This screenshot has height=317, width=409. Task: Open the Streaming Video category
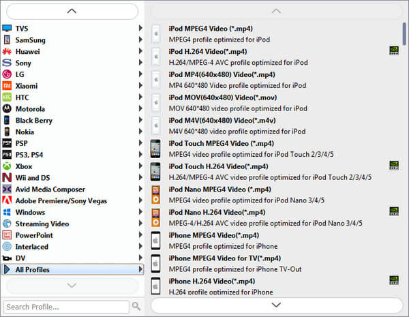click(72, 224)
